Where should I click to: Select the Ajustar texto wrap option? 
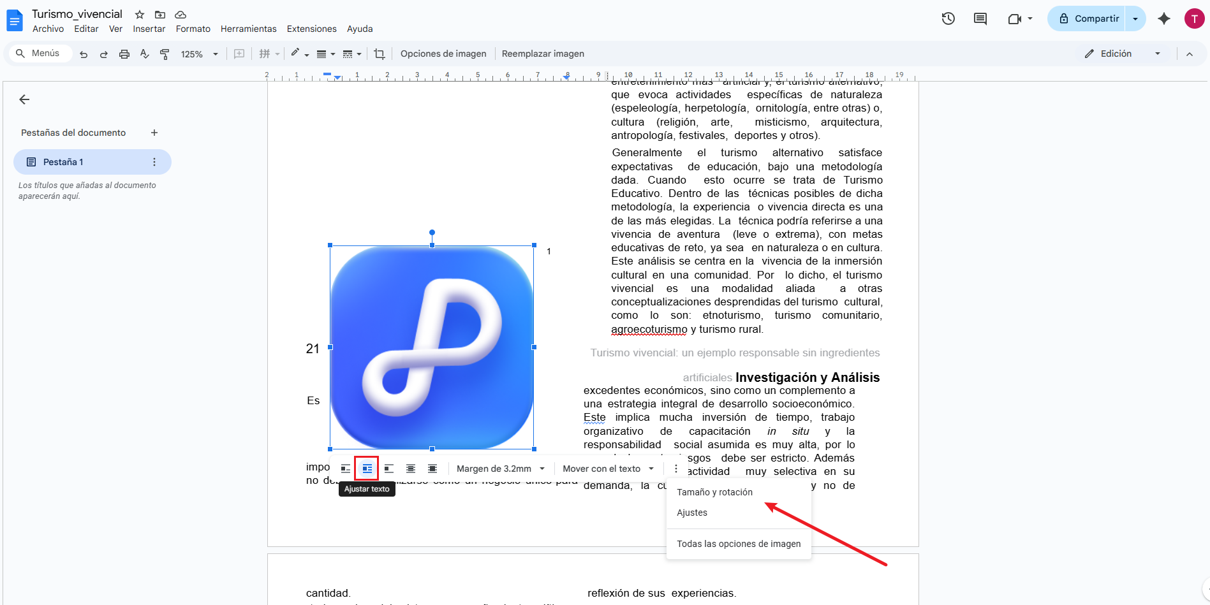[367, 469]
